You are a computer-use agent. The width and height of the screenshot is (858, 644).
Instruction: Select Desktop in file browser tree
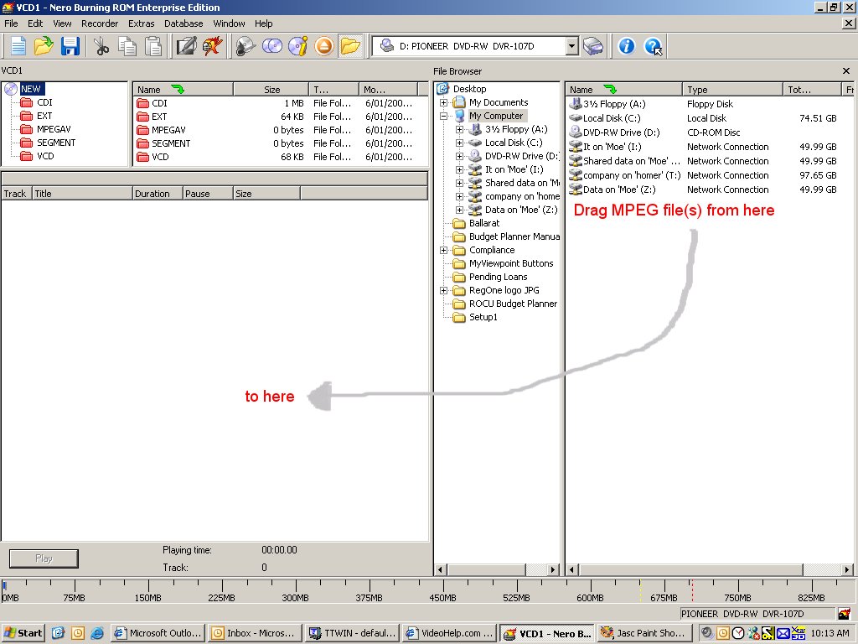point(469,89)
